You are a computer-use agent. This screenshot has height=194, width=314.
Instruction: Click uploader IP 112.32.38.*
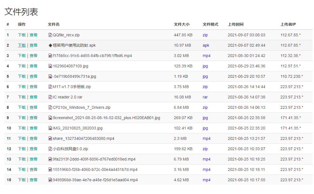click(290, 56)
